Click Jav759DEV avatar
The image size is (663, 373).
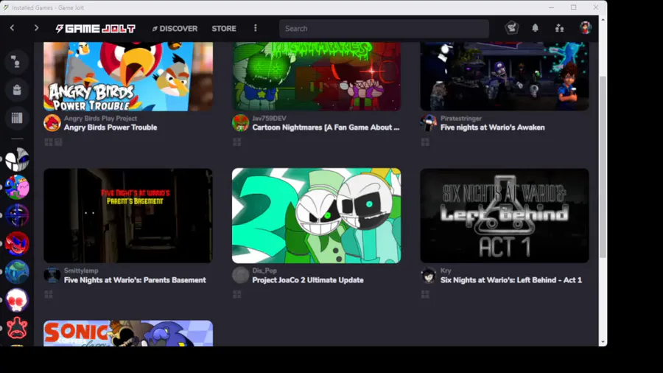coord(240,123)
